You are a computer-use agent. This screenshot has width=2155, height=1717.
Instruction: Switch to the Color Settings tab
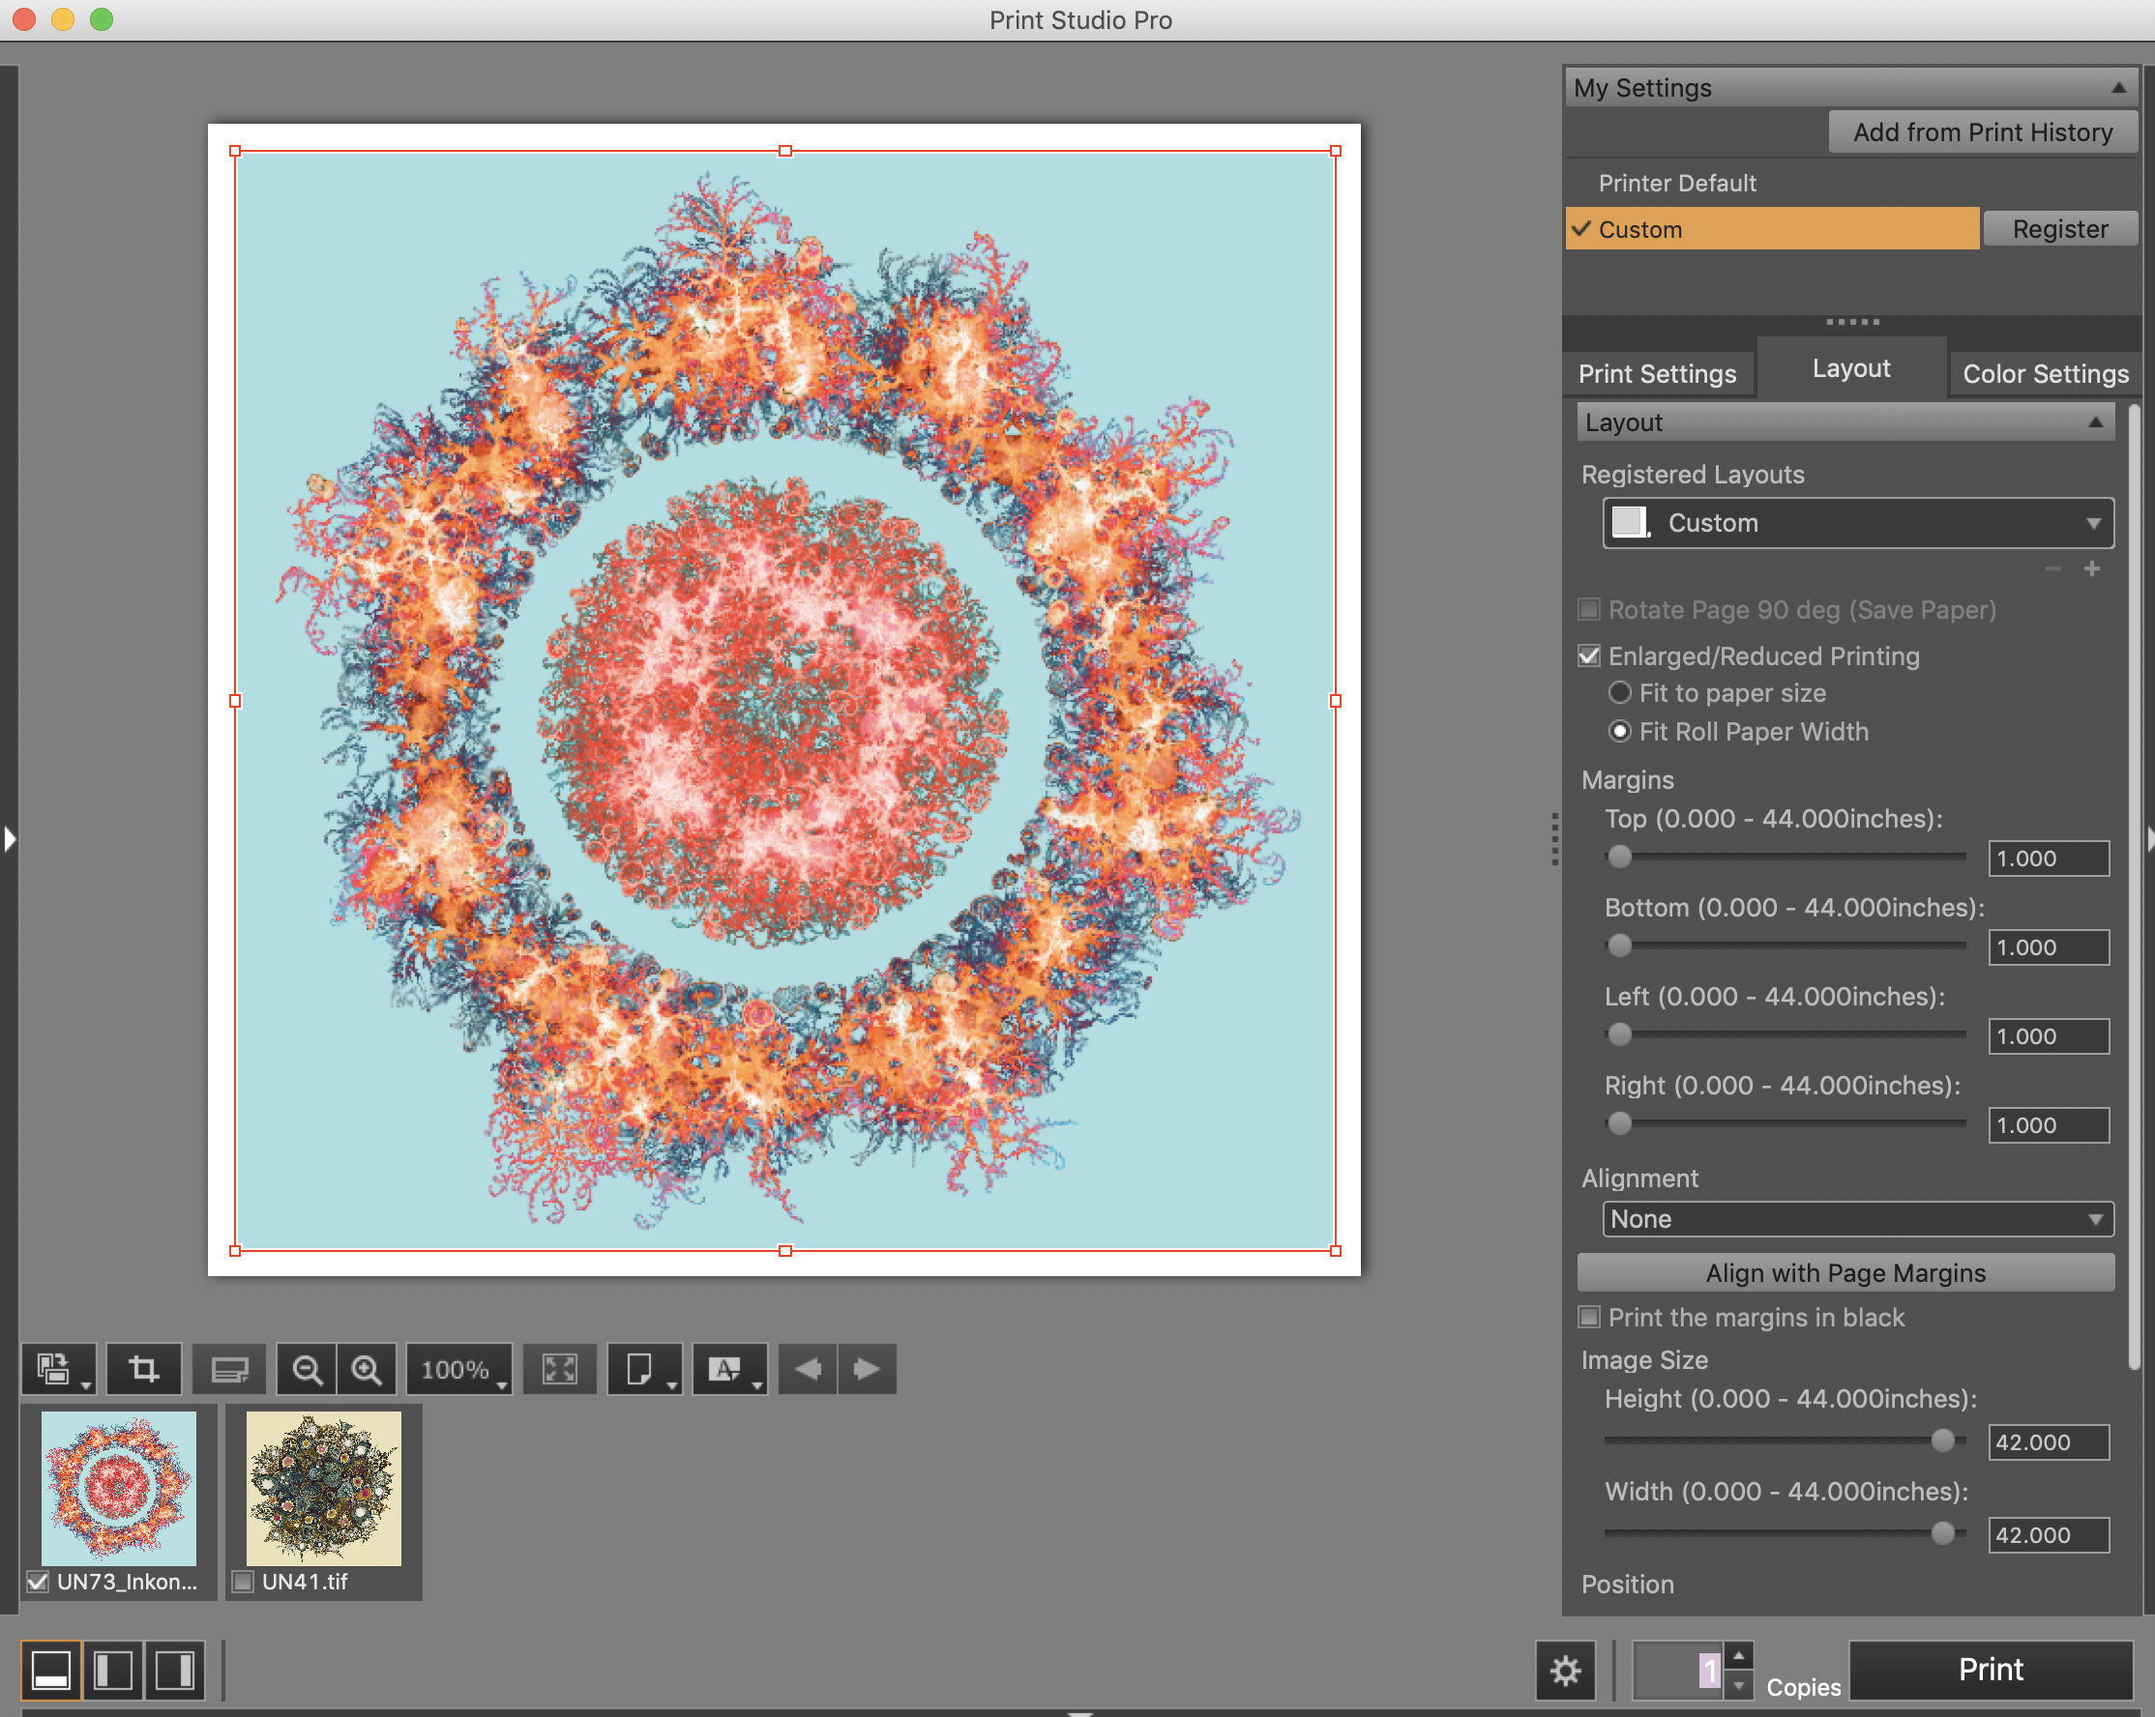pyautogui.click(x=2044, y=373)
